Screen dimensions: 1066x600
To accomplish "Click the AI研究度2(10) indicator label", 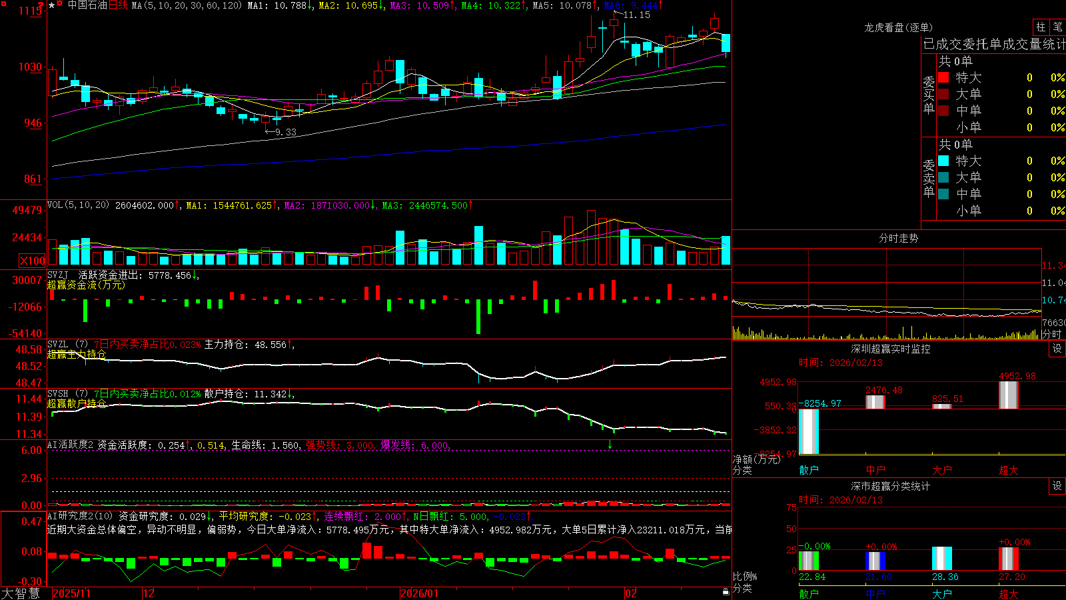I will 81,516.
